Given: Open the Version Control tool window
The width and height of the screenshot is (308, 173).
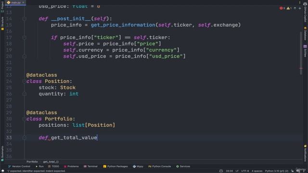Looking at the screenshot, I should 19,166.
